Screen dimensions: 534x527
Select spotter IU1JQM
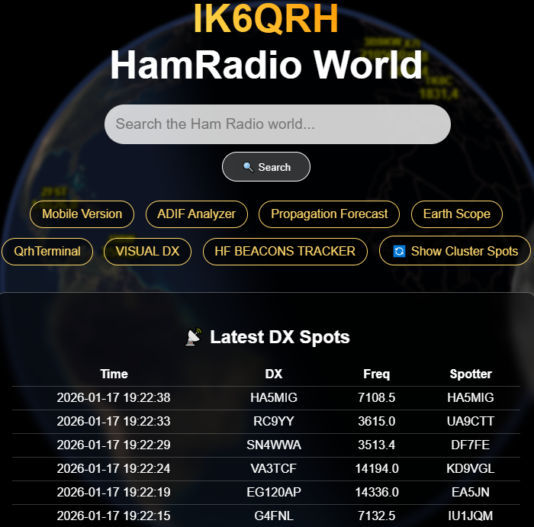click(471, 516)
